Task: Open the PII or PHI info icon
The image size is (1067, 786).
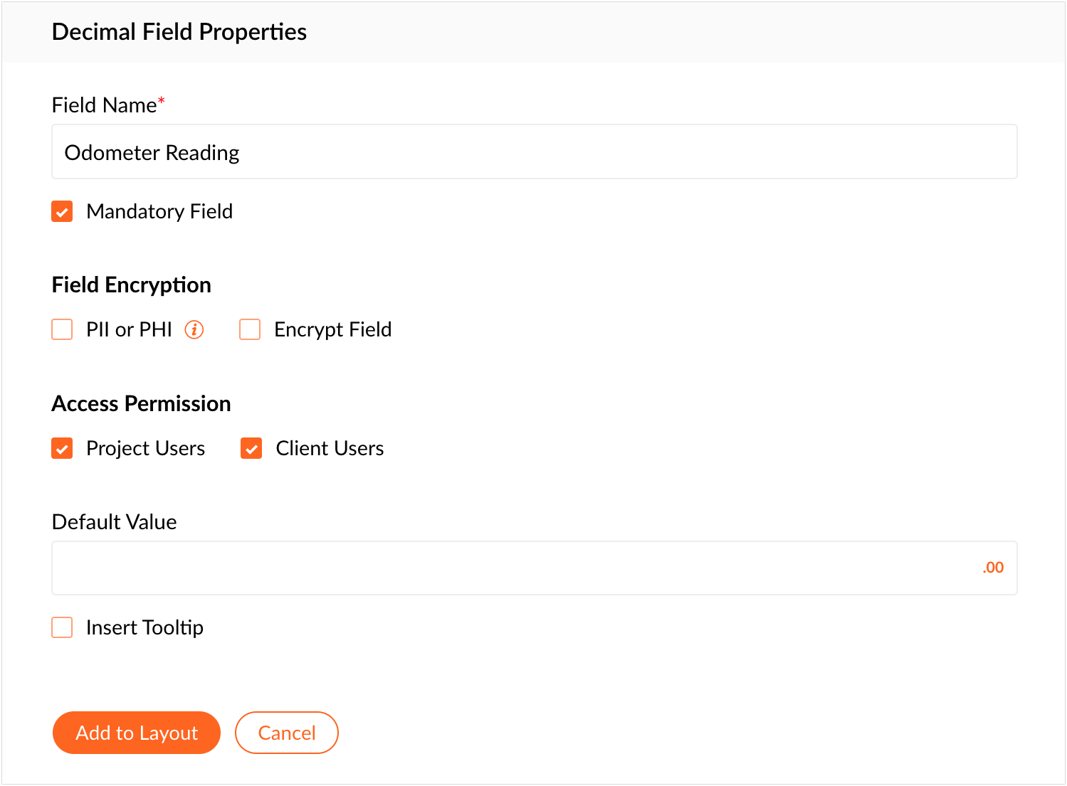Action: 194,330
